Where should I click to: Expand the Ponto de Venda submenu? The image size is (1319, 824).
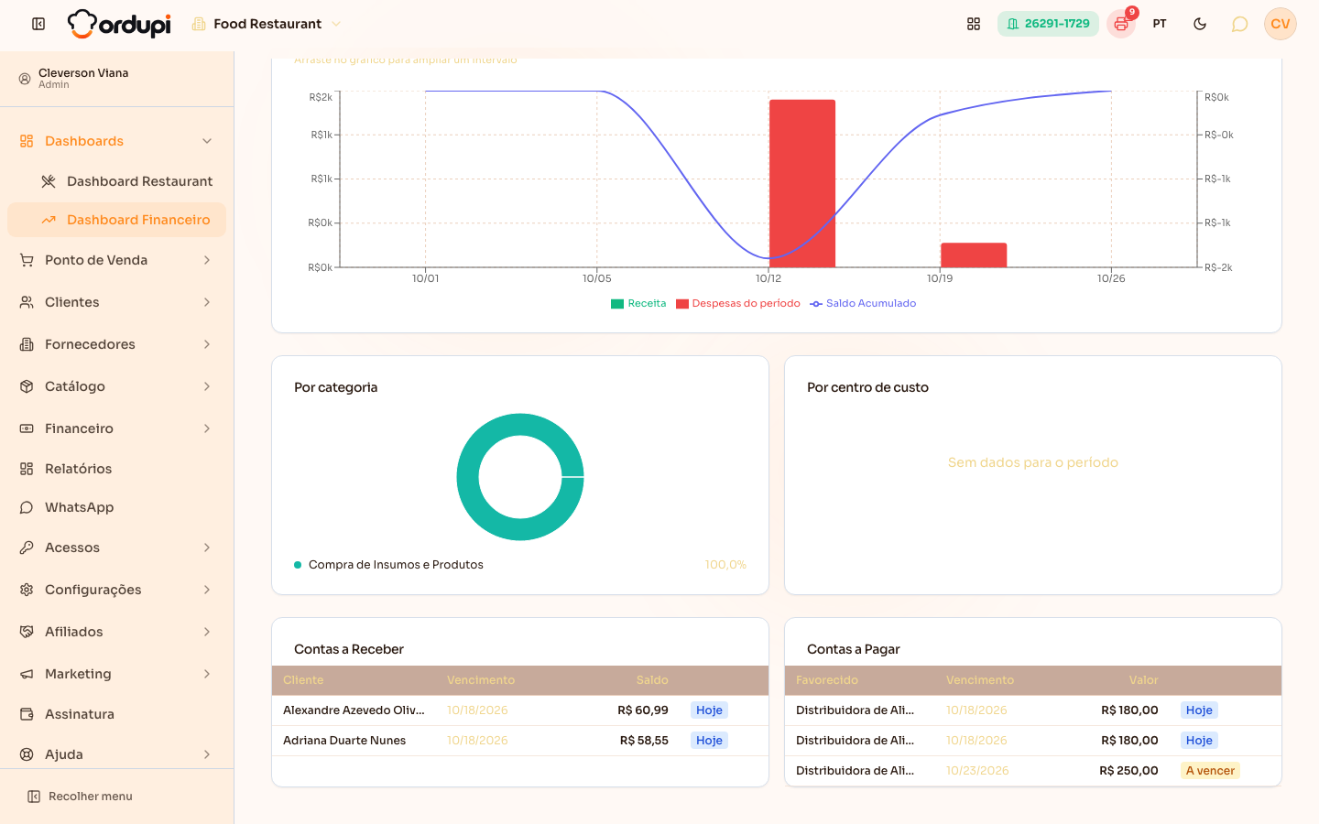[116, 260]
